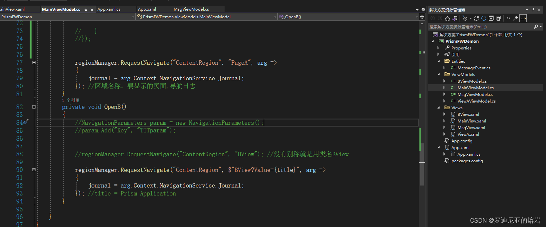Collapse the lambda block at line 90
The width and height of the screenshot is (546, 227).
tap(34, 170)
